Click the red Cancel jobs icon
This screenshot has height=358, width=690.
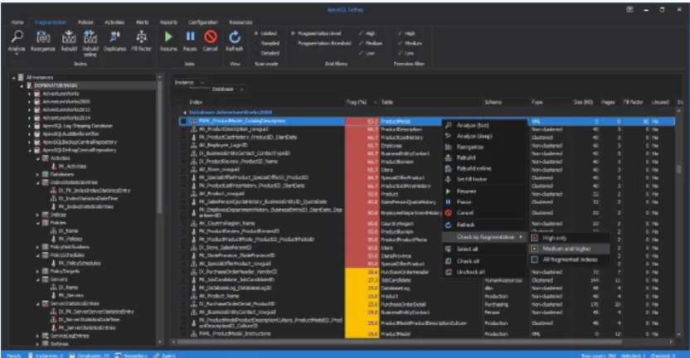[x=211, y=37]
